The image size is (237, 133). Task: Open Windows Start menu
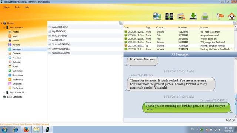coord(5,130)
